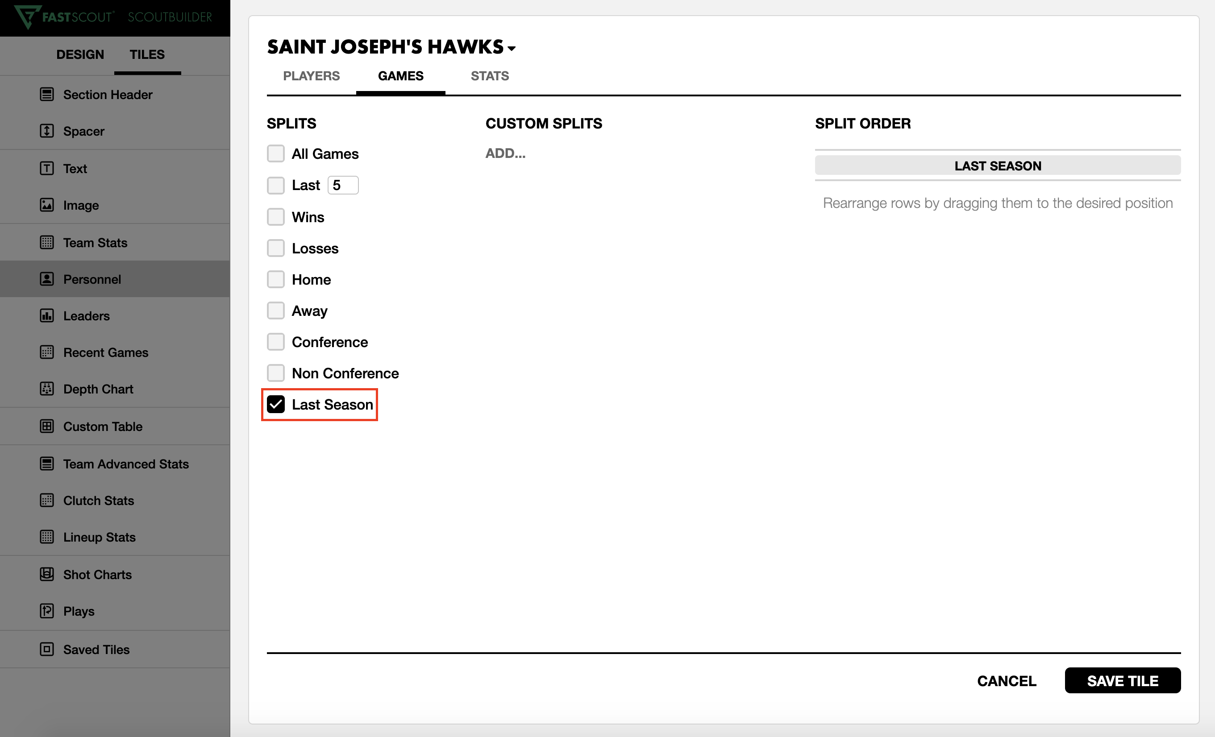Choose the Plays tile icon
1215x737 pixels.
47,611
